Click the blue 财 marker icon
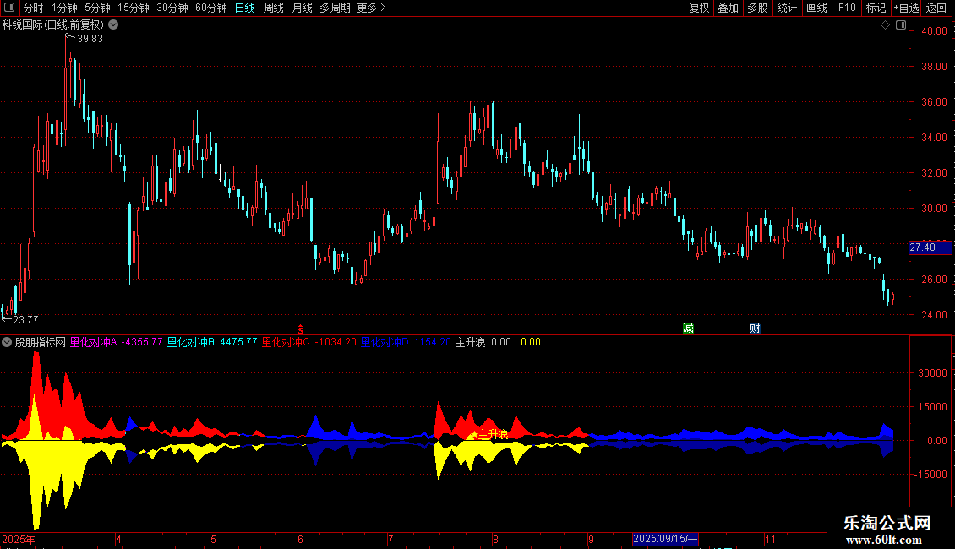 click(x=756, y=329)
